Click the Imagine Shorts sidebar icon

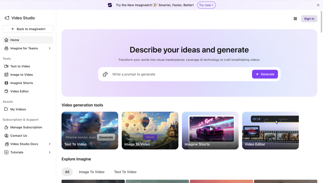click(x=6, y=83)
